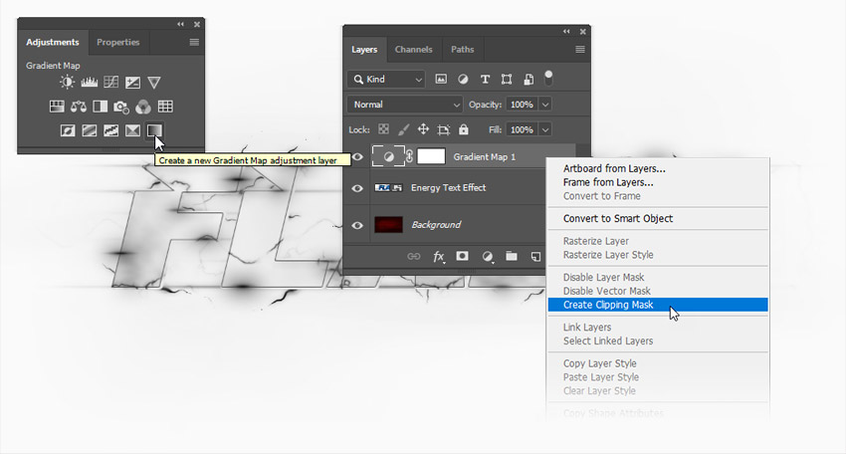
Task: Add a Levels adjustment layer
Action: (x=89, y=83)
